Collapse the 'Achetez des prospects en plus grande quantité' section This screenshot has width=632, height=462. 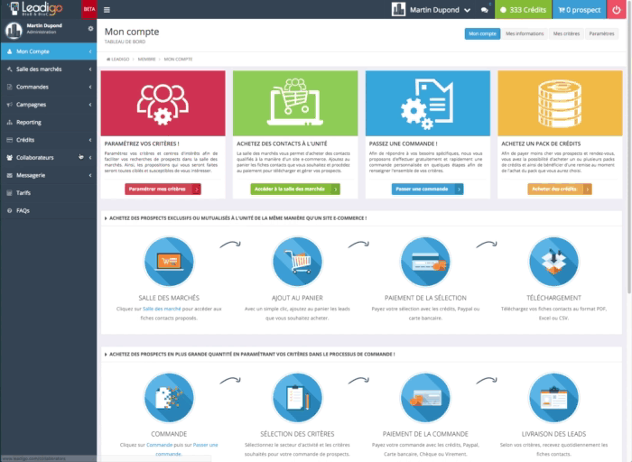point(106,355)
